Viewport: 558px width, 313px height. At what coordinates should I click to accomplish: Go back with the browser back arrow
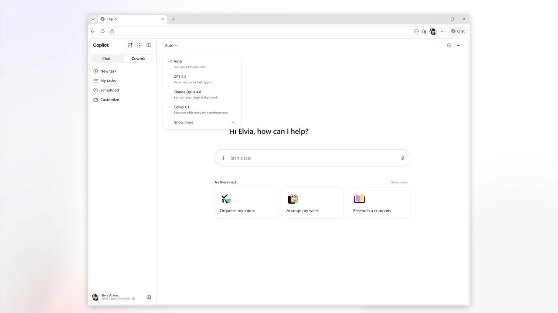93,31
